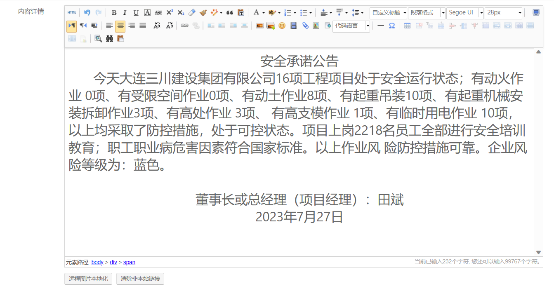Screen dimensions: 554x291
Task: Run auto typesetting wand tool
Action: pos(214,13)
